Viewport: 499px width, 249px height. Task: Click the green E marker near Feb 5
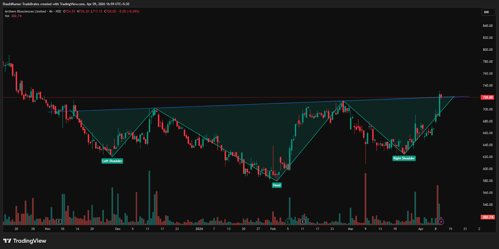pos(288,222)
